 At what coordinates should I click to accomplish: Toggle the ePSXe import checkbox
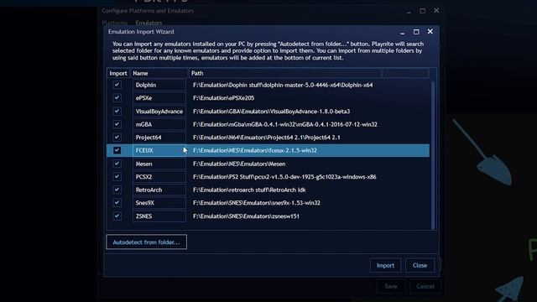coord(117,98)
